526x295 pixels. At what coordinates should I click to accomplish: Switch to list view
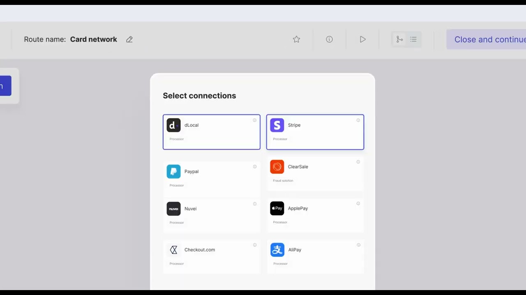point(413,39)
